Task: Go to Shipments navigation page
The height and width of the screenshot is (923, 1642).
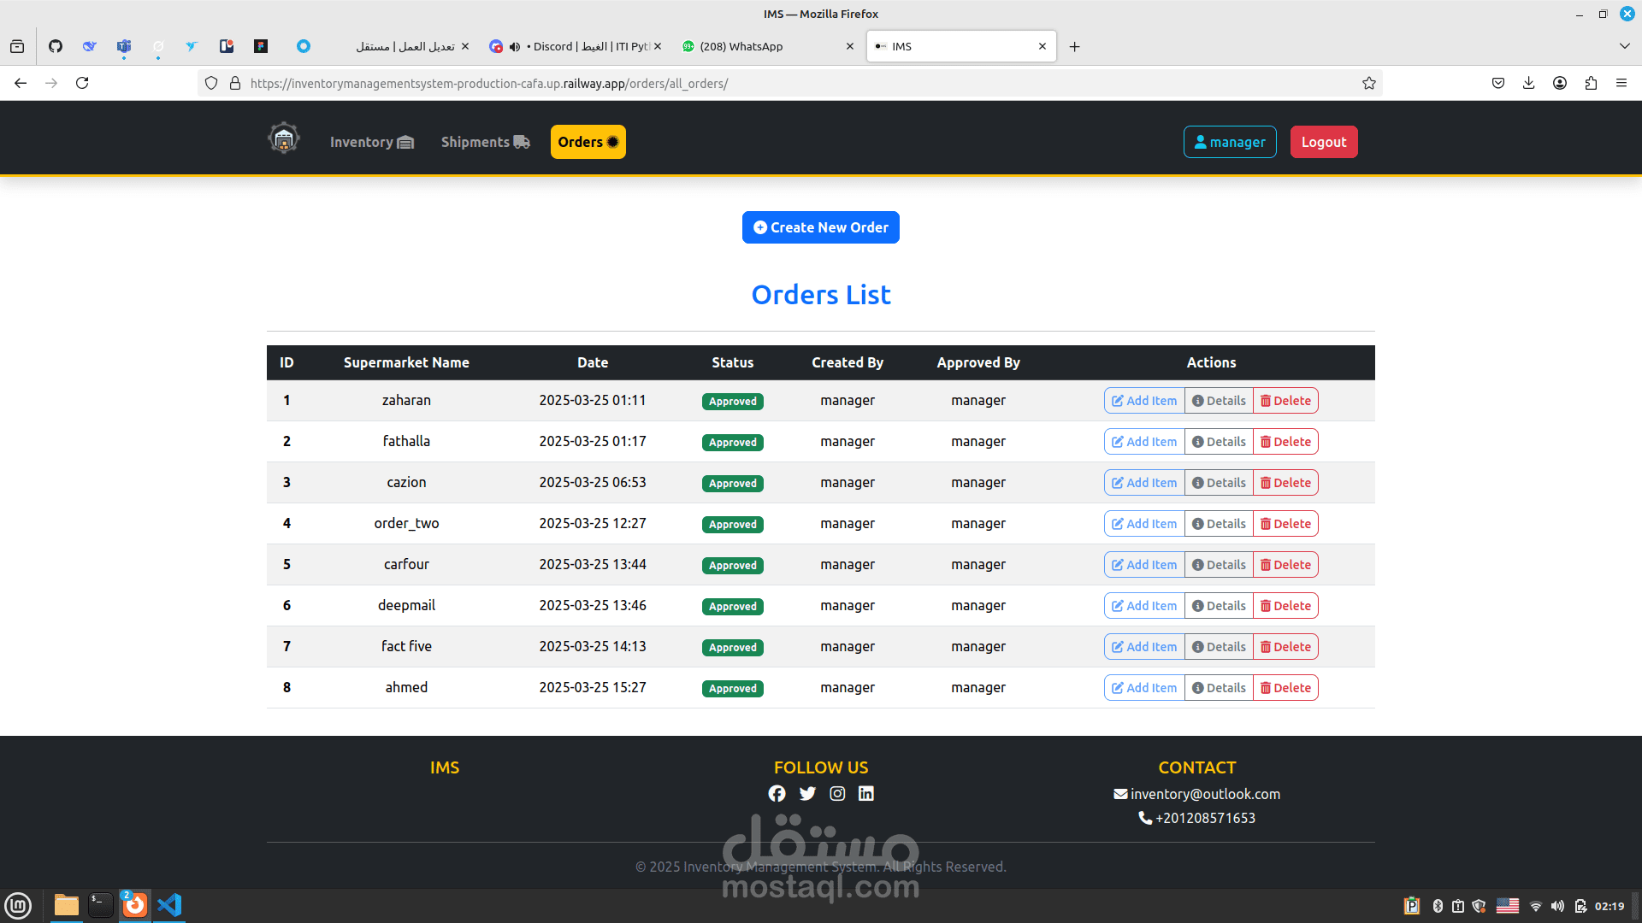Action: coord(485,142)
